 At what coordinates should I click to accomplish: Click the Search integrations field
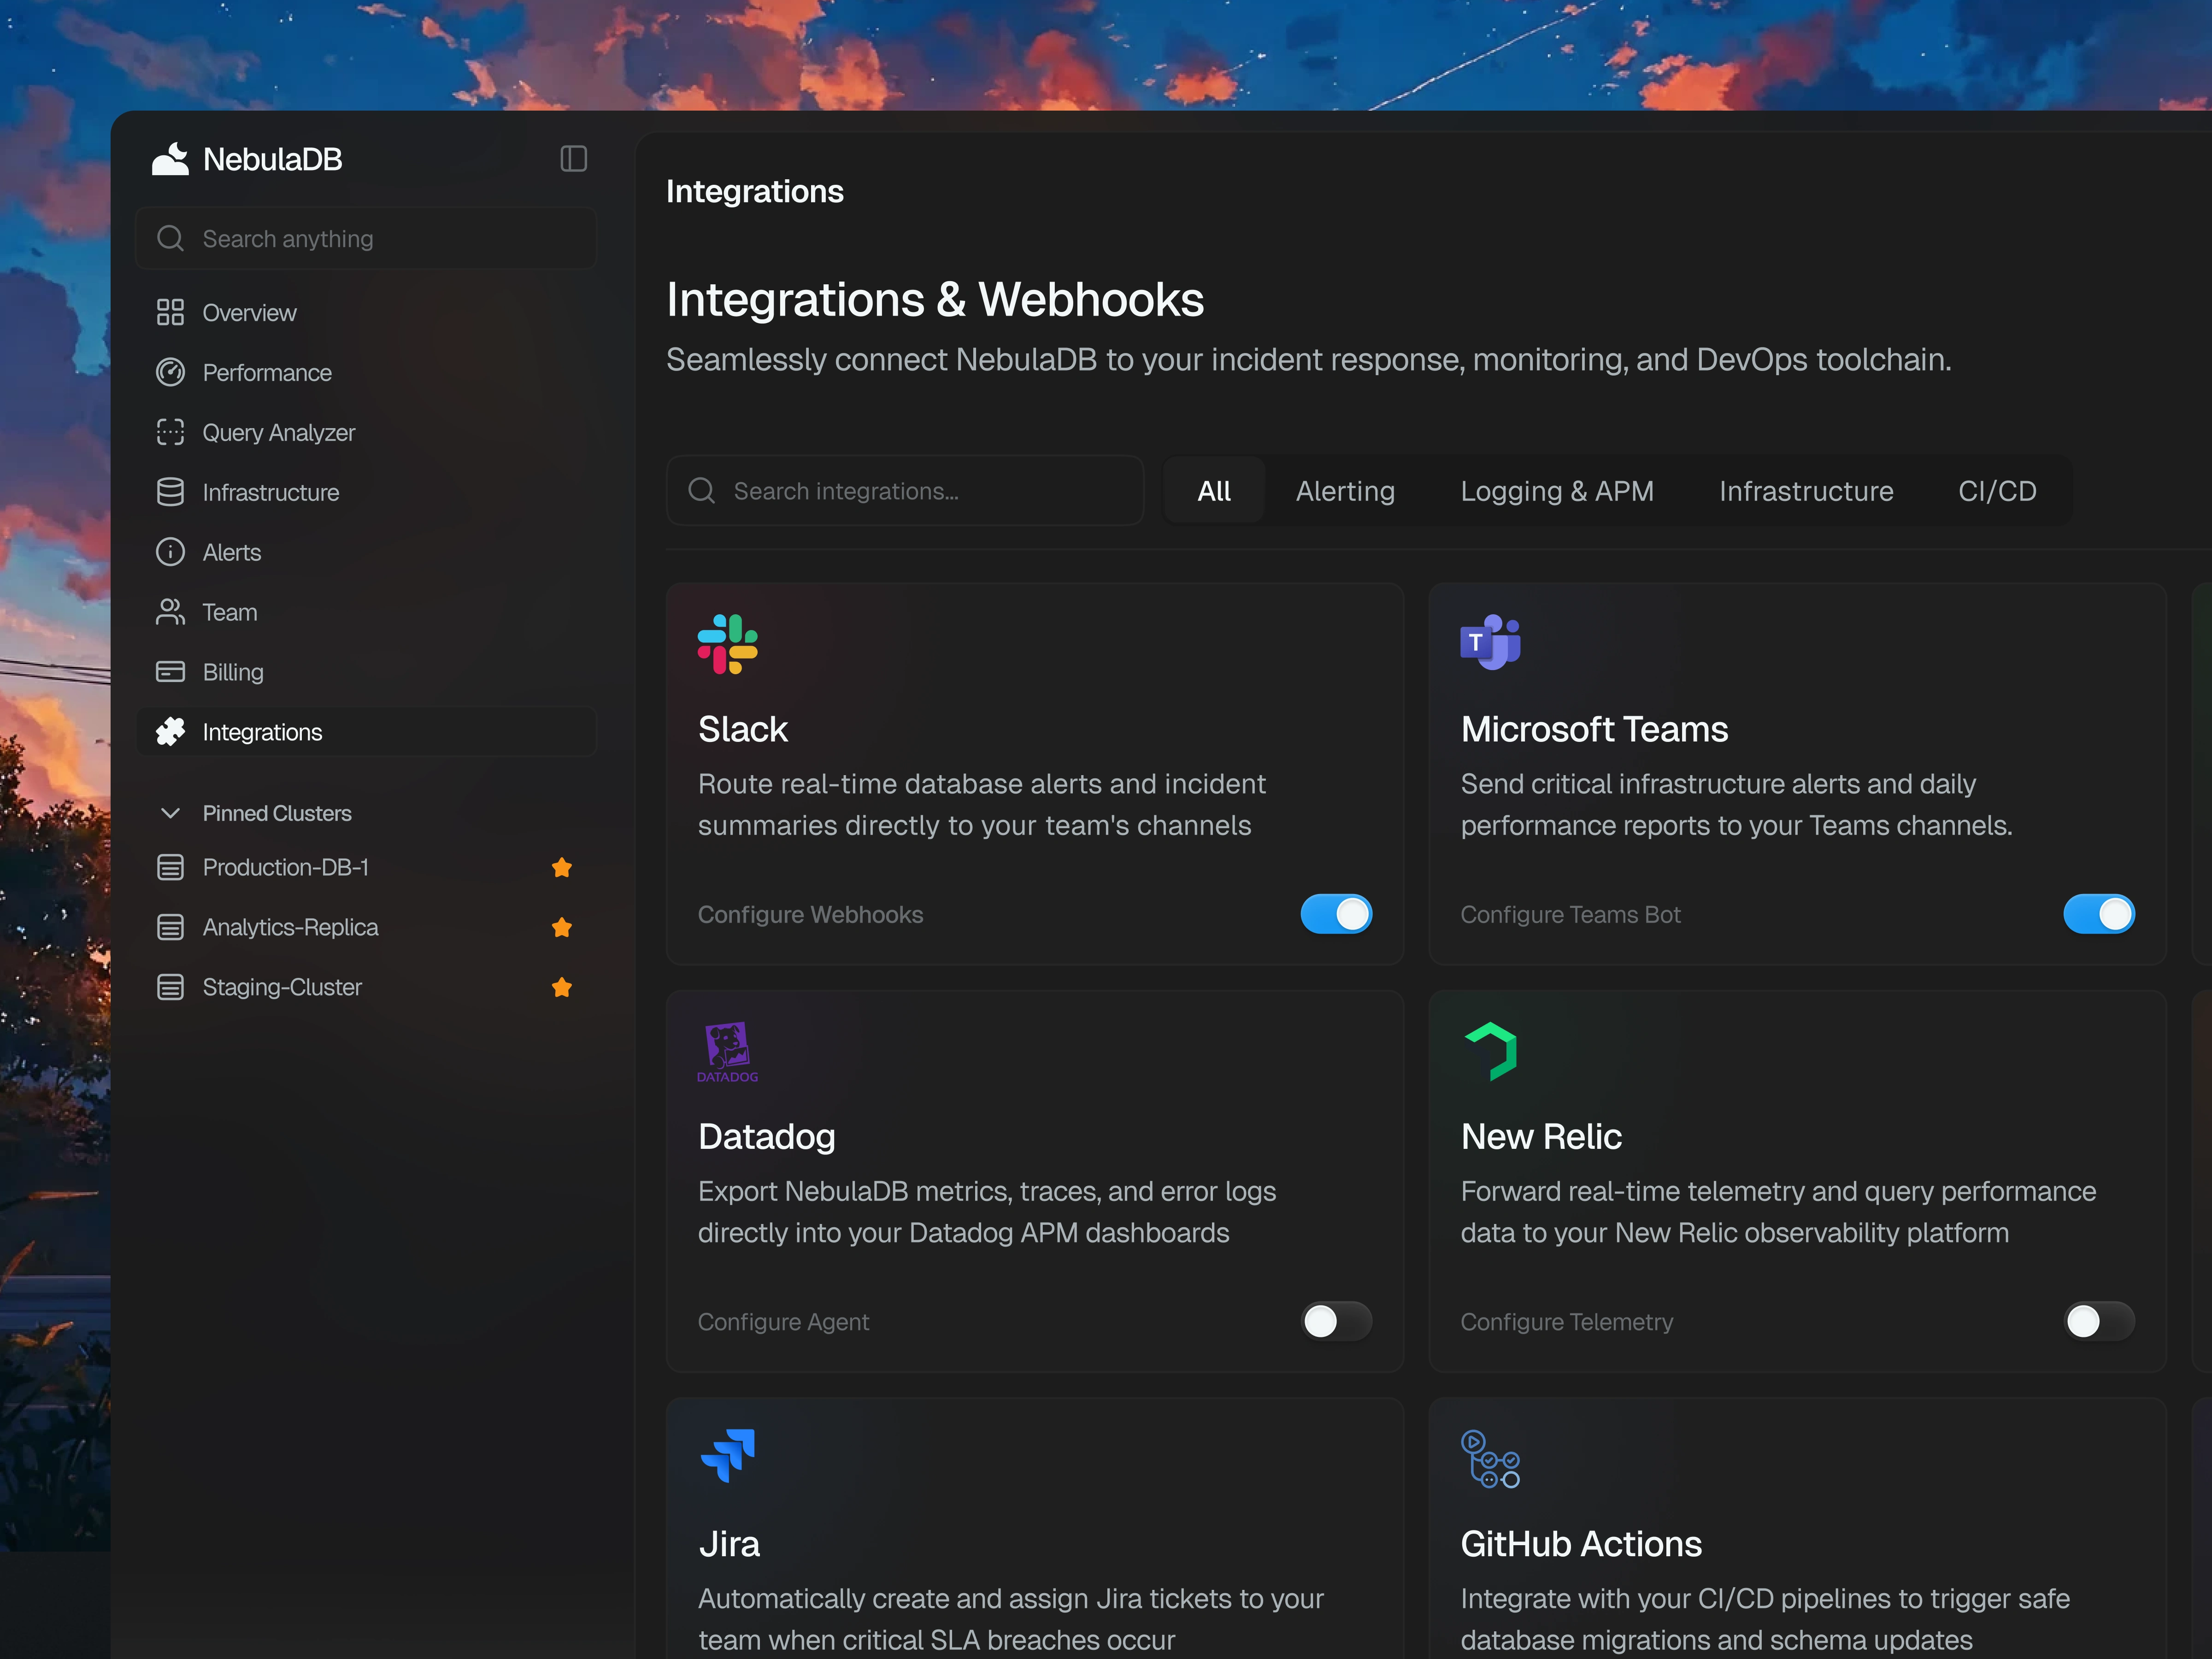click(905, 491)
